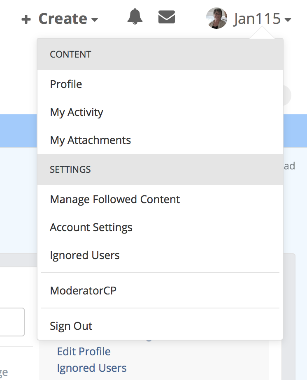The height and width of the screenshot is (380, 307).
Task: Select Ignored Users in dropdown menu
Action: (x=85, y=255)
